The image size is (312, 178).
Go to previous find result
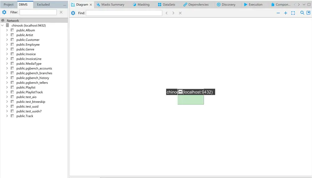(166, 13)
